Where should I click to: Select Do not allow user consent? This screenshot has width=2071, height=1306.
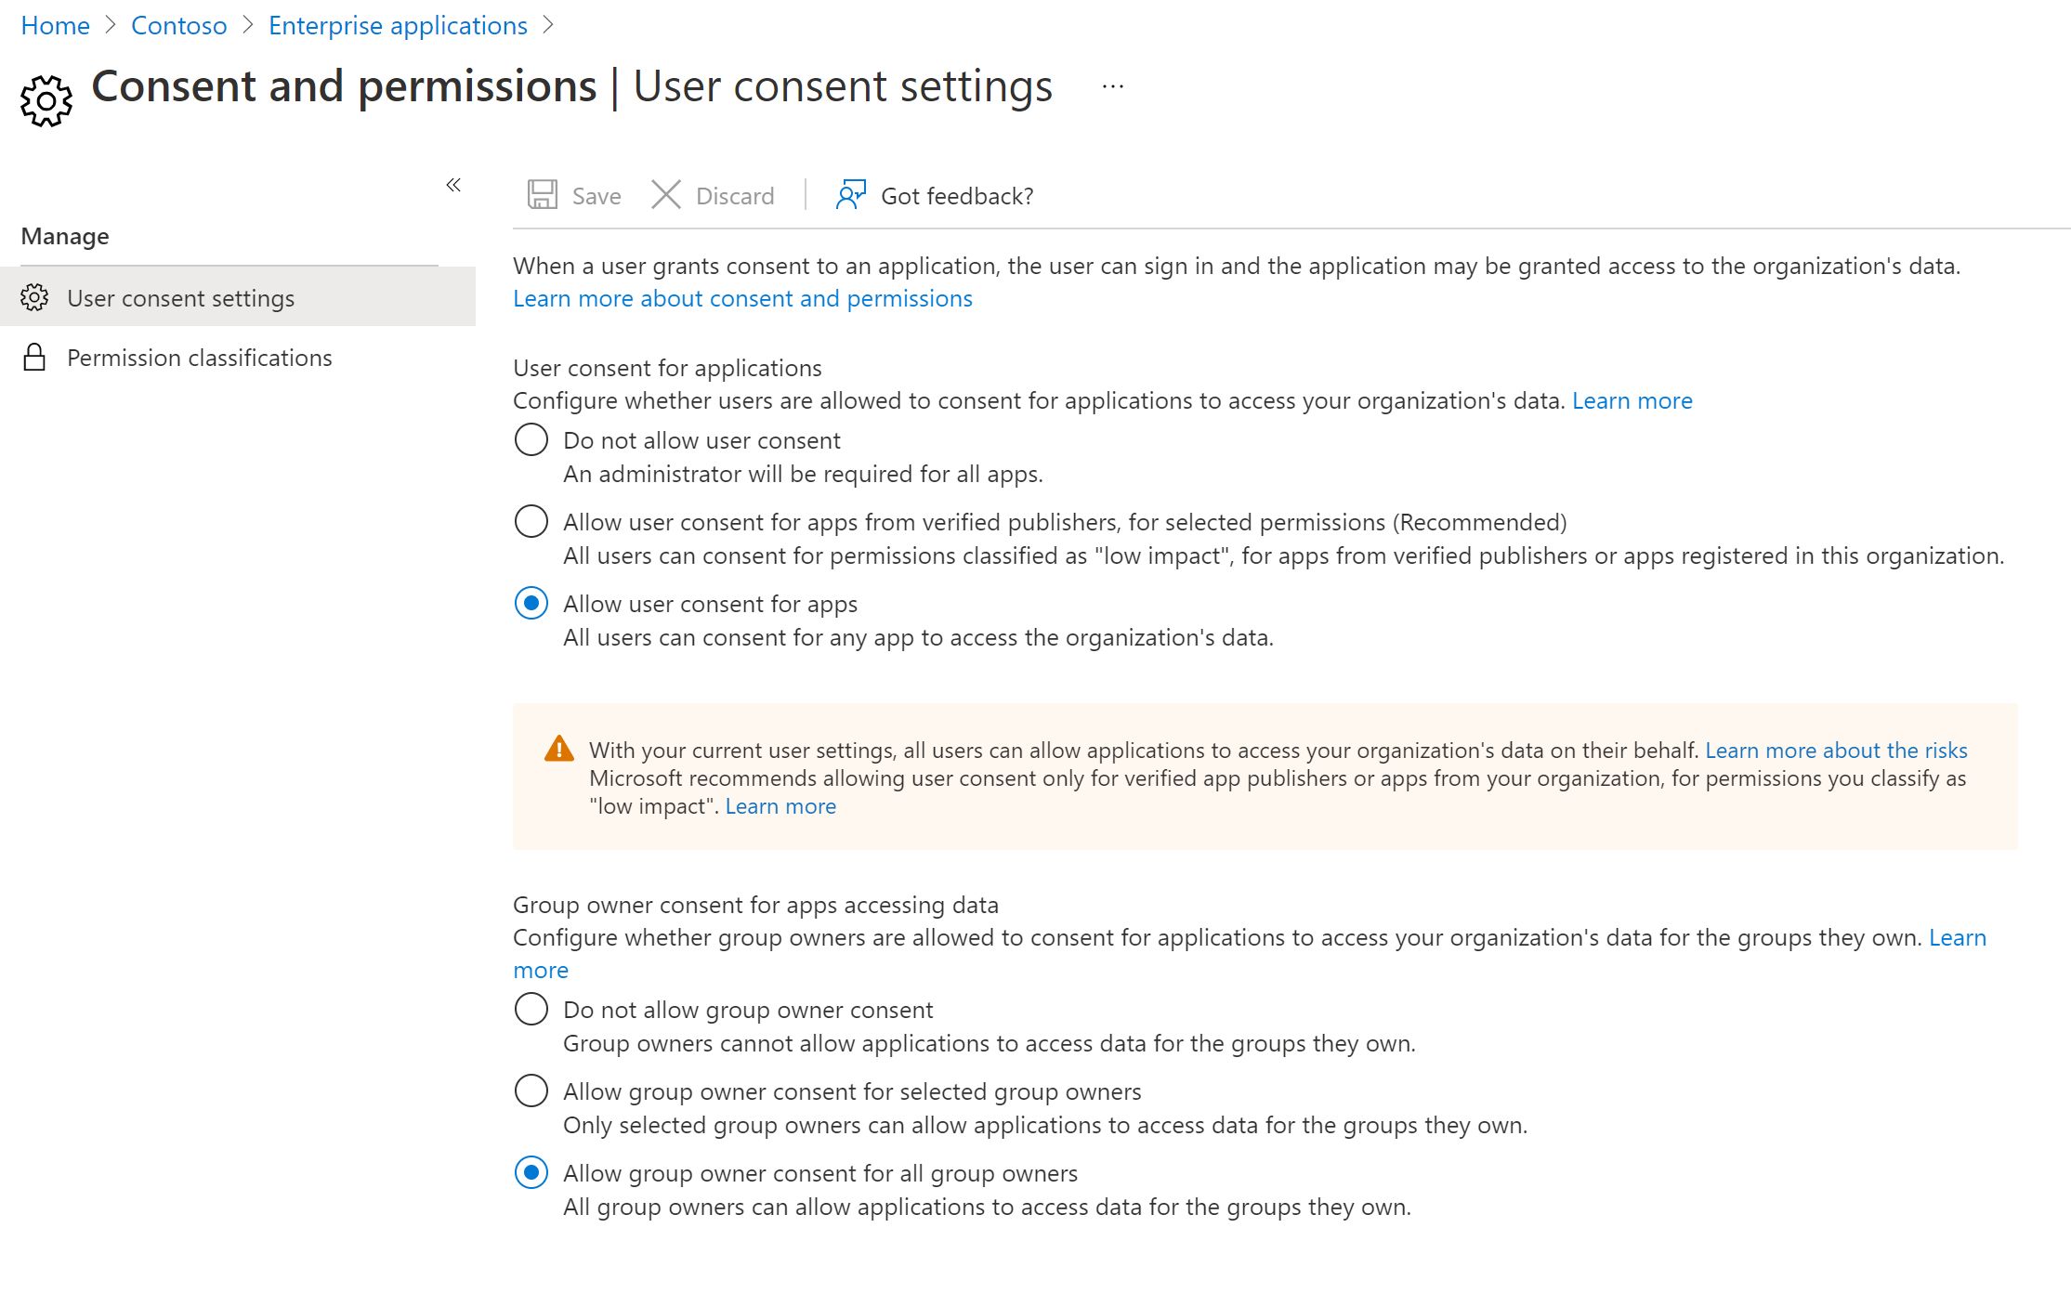[x=531, y=439]
